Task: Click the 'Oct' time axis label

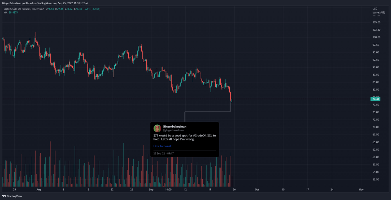Action: [x=257, y=189]
